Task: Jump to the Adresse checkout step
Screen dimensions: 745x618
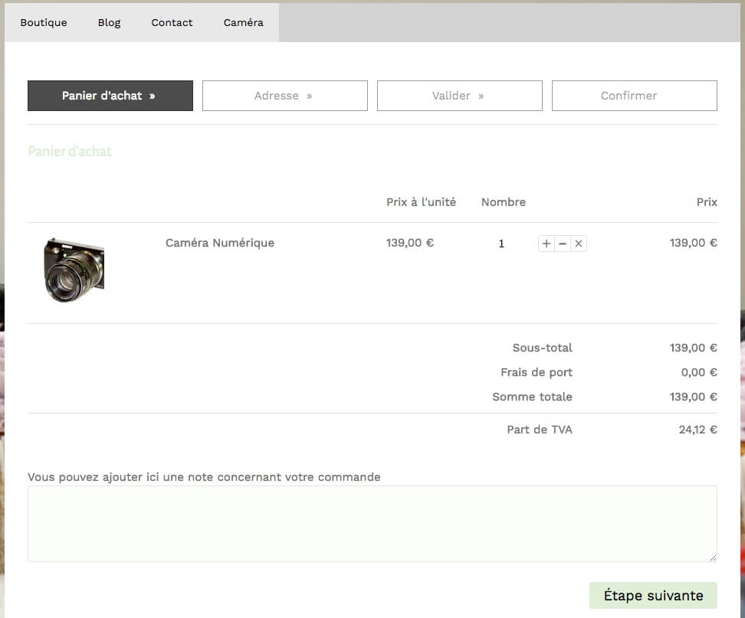Action: 285,96
